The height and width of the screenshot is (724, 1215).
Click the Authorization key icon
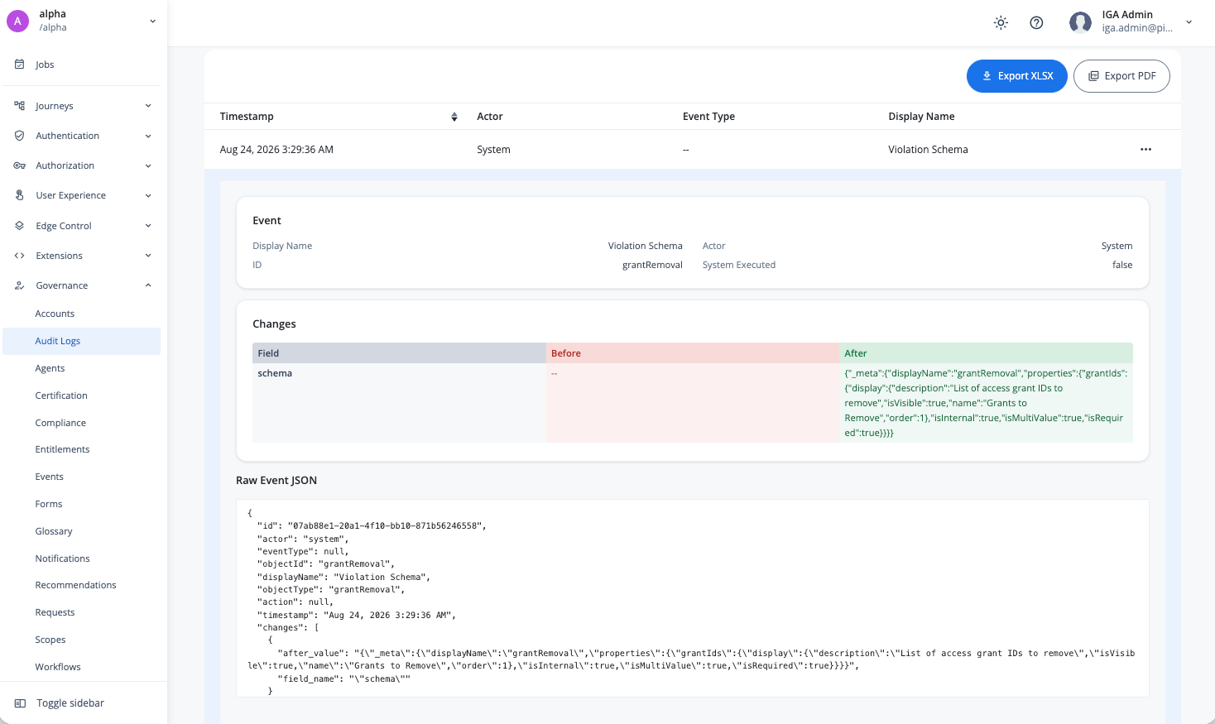pos(20,165)
